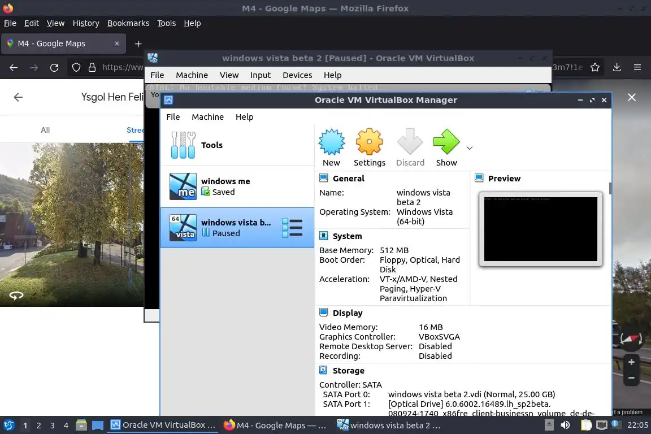The width and height of the screenshot is (651, 434).
Task: Open Help menu in paused VM window
Action: coord(332,75)
